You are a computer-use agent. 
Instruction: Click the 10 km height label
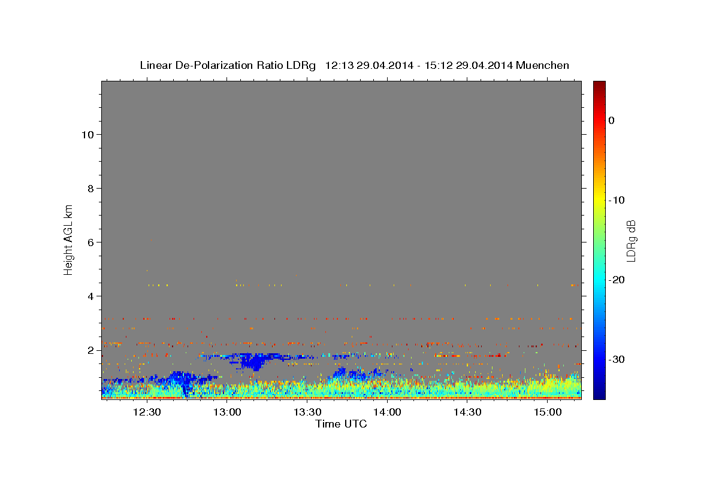pyautogui.click(x=86, y=135)
